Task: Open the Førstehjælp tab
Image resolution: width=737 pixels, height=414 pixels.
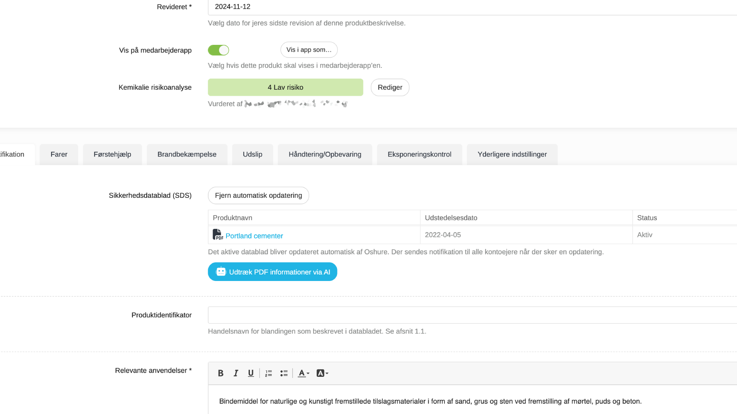Action: [112, 154]
